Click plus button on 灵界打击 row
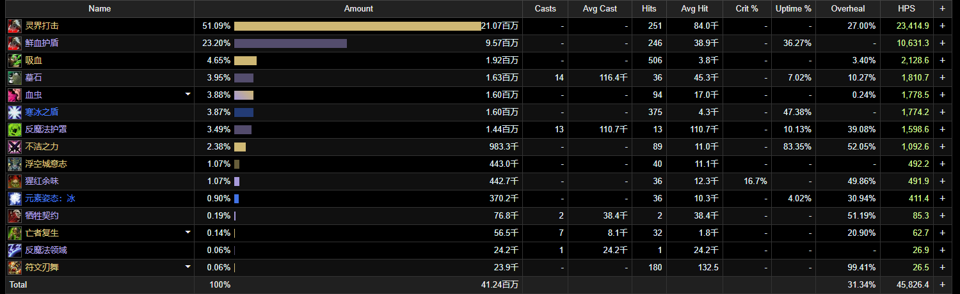This screenshot has height=294, width=960. point(942,26)
